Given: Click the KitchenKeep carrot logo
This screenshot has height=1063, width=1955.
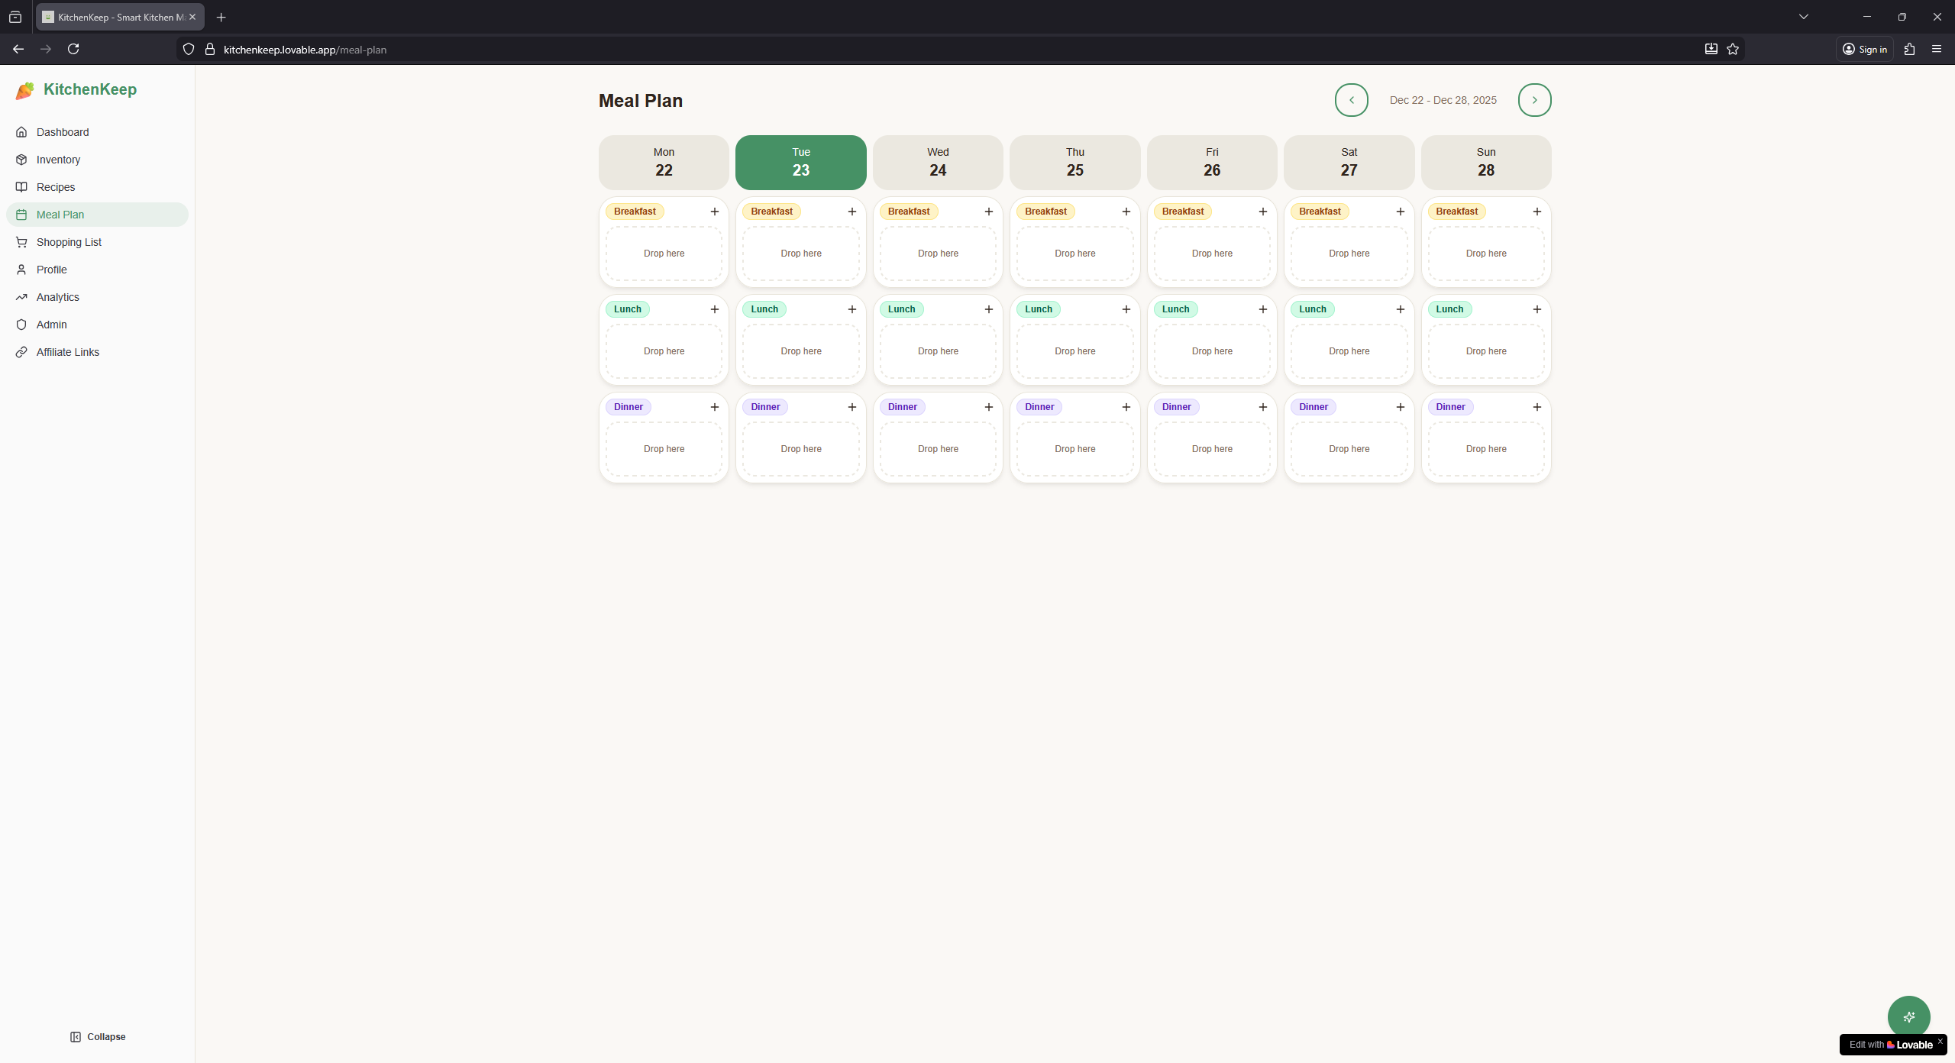Looking at the screenshot, I should (25, 90).
